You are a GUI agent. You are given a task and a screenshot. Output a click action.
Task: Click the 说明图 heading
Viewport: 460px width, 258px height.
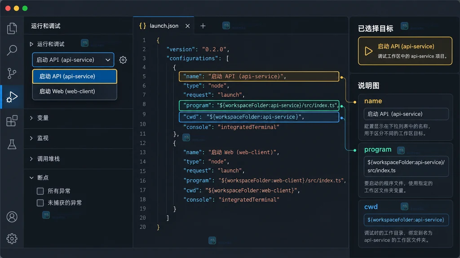[368, 86]
